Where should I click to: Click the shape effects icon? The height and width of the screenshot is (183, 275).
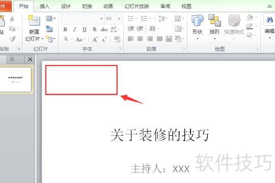(x=249, y=35)
